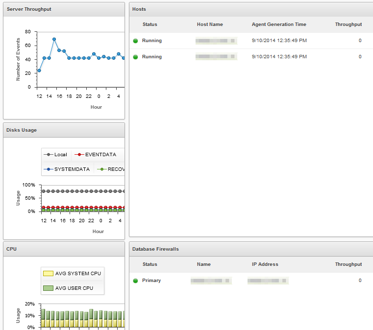Sort Hosts by Agent Generation Time
Viewport: 373px width, 330px height.
(279, 24)
